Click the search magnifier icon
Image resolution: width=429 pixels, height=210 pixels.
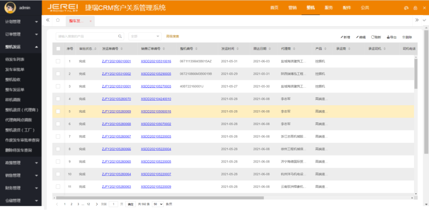pos(120,36)
